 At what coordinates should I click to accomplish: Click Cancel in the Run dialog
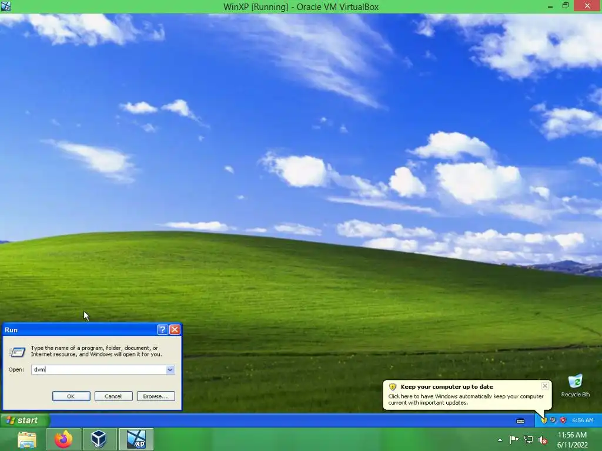(113, 396)
